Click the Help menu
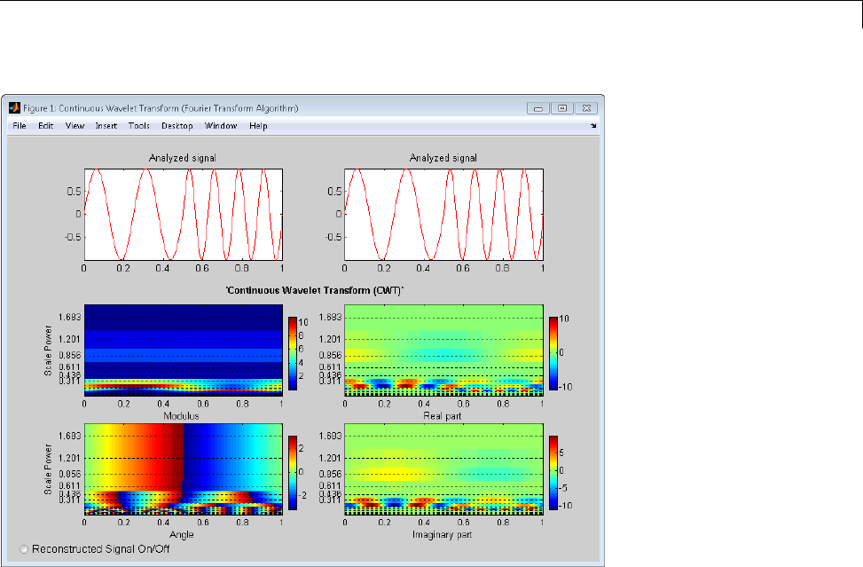The image size is (863, 567). click(x=258, y=126)
